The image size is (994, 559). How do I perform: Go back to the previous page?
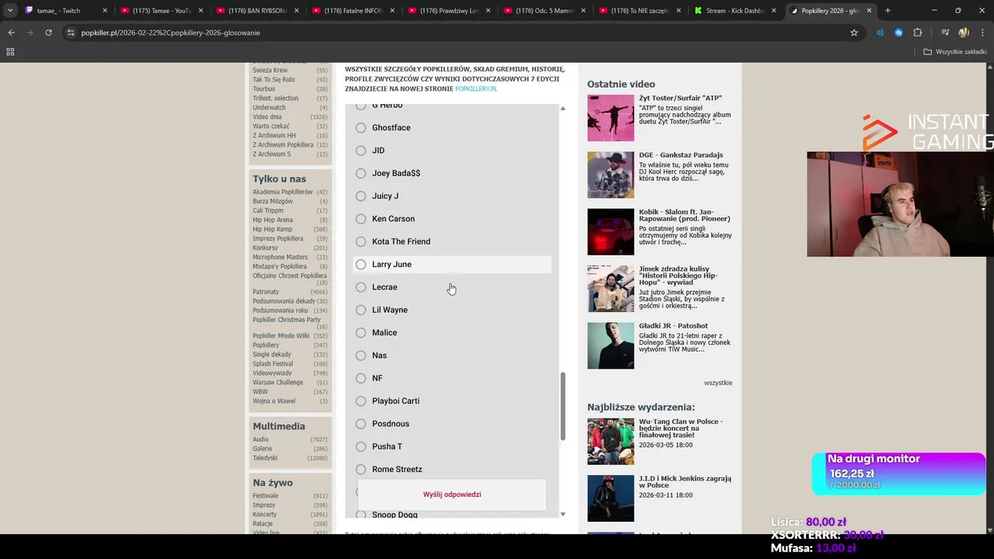[x=11, y=33]
